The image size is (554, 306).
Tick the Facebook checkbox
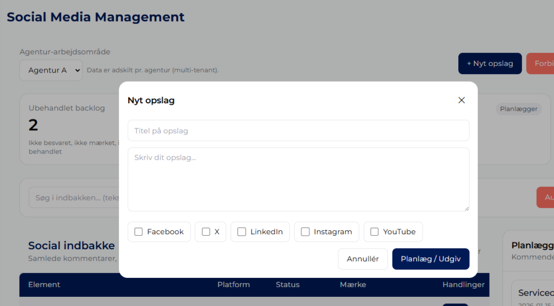[x=139, y=231]
